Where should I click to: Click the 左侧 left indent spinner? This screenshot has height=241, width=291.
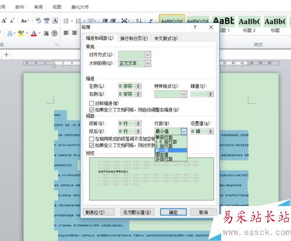pos(138,86)
